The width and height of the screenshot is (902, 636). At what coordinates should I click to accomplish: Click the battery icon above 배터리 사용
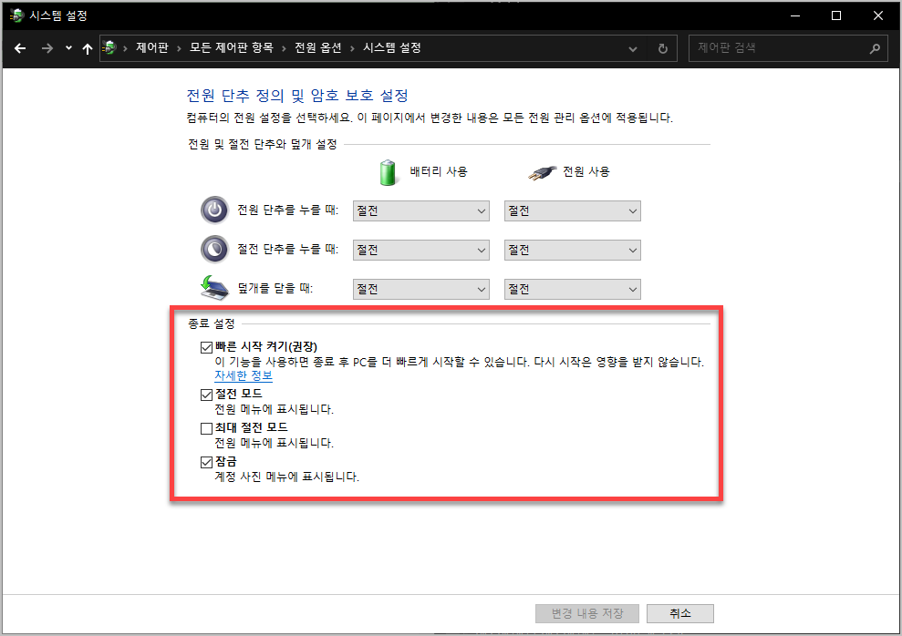pyautogui.click(x=389, y=172)
